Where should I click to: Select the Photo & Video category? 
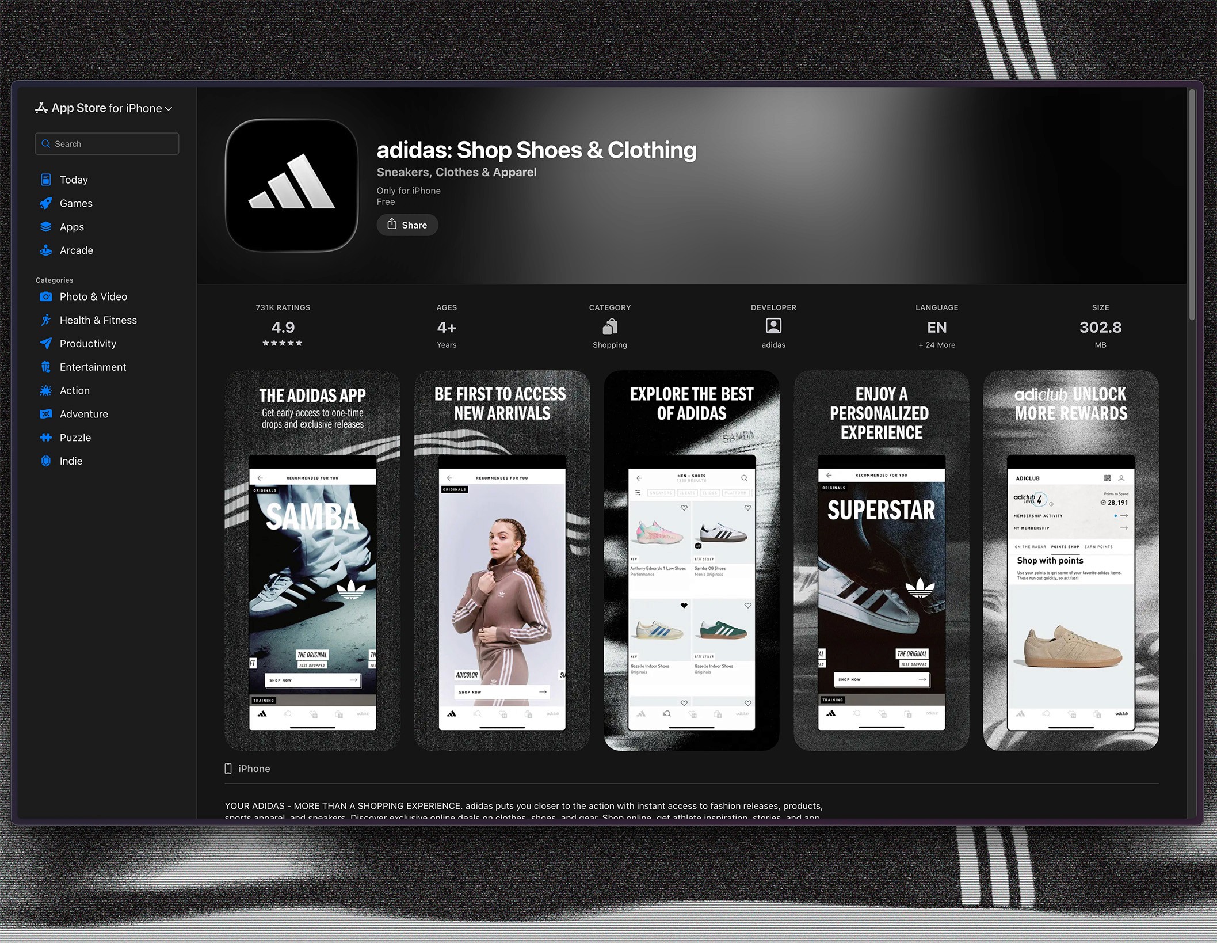click(93, 296)
